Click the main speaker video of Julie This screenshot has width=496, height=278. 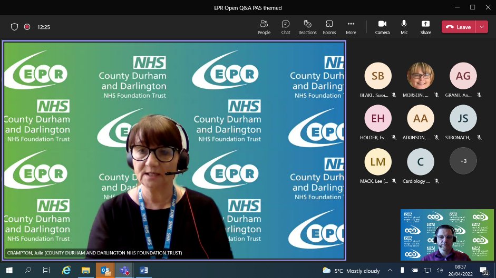[174, 151]
